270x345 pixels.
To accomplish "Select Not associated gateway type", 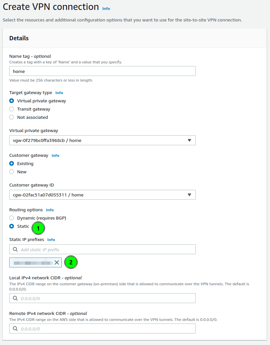I will tap(12, 118).
